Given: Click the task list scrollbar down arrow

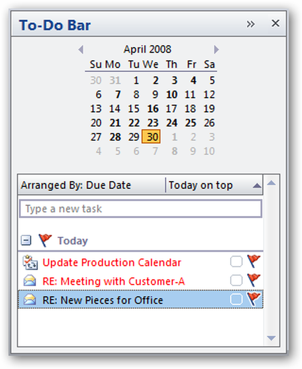Looking at the screenshot, I should (x=271, y=338).
